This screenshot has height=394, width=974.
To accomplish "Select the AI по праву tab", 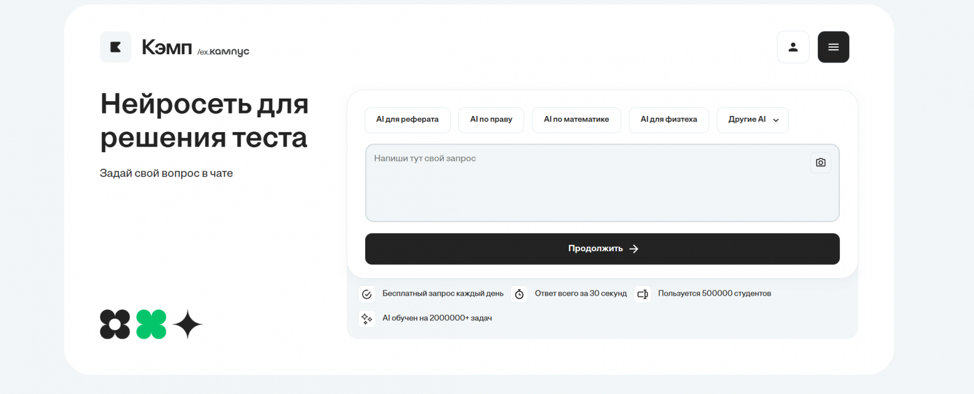I will 491,120.
